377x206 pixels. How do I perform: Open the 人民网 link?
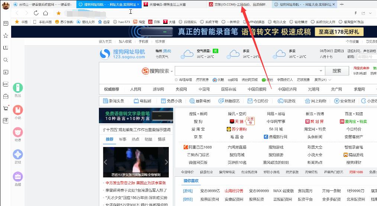tap(136, 89)
